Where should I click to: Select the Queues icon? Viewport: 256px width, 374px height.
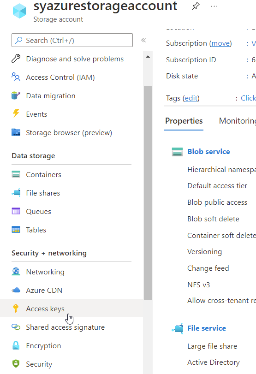click(16, 211)
